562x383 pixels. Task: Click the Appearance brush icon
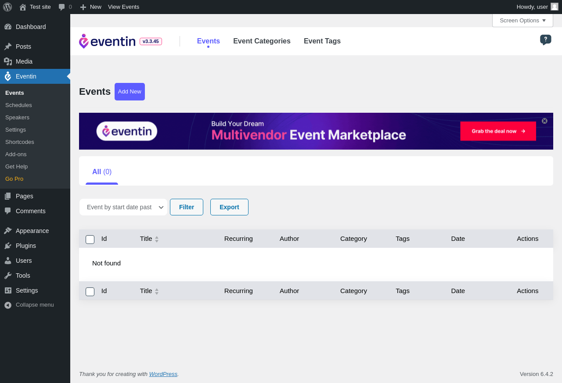click(8, 231)
